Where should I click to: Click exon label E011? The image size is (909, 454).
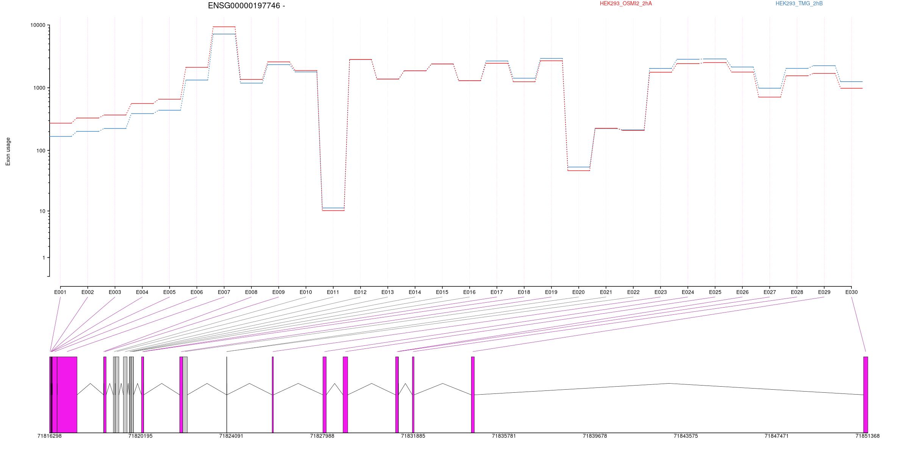(333, 292)
